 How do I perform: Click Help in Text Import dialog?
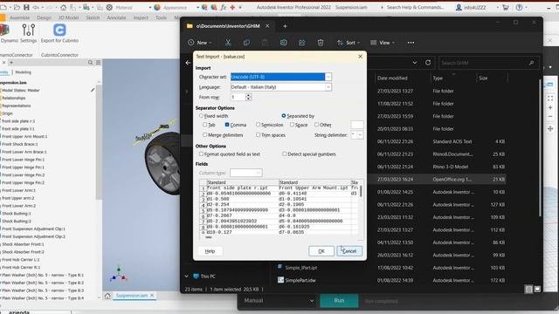[x=210, y=251]
